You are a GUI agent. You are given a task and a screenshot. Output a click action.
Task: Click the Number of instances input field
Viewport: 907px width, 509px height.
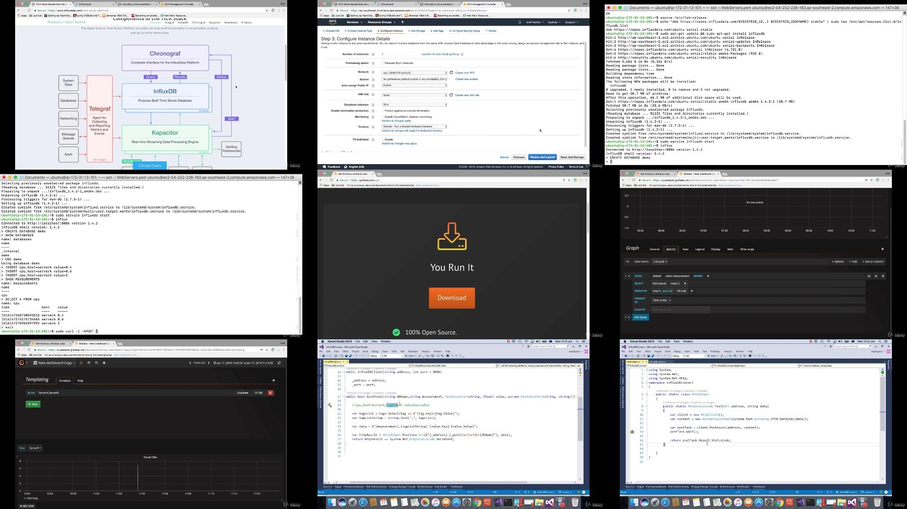[400, 54]
